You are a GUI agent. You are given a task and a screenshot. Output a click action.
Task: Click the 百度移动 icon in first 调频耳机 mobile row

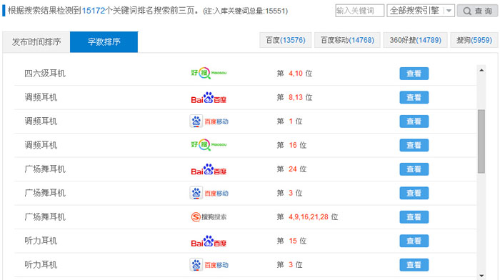(x=209, y=121)
